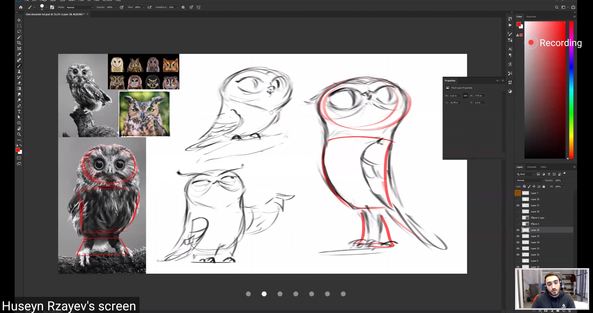Viewport: 593px width, 313px height.
Task: Click the Zoom tool magnifier
Action: pos(19,135)
